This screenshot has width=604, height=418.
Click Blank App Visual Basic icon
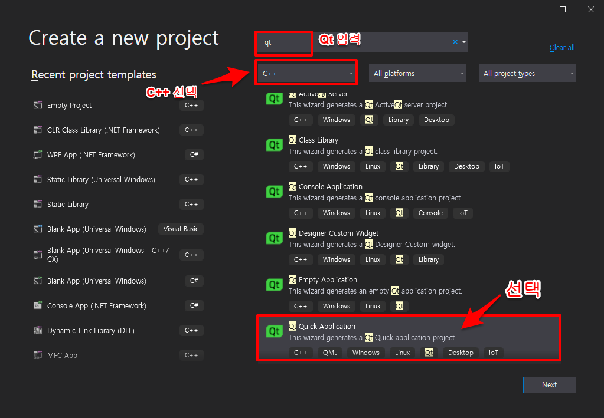[38, 229]
